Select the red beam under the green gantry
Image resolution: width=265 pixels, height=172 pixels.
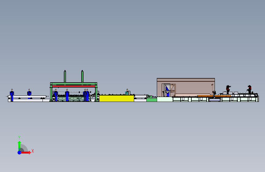[x=74, y=86]
